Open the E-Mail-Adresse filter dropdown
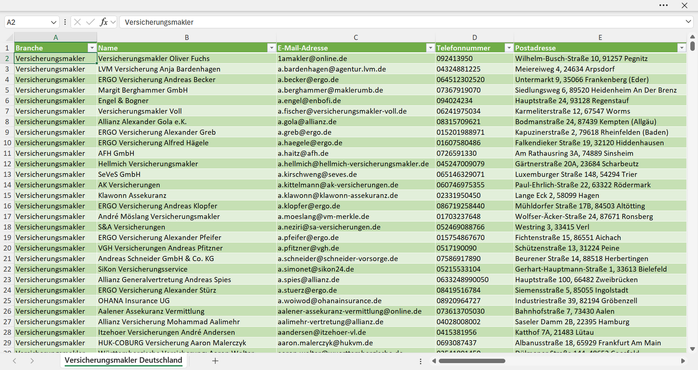The image size is (698, 370). [430, 48]
